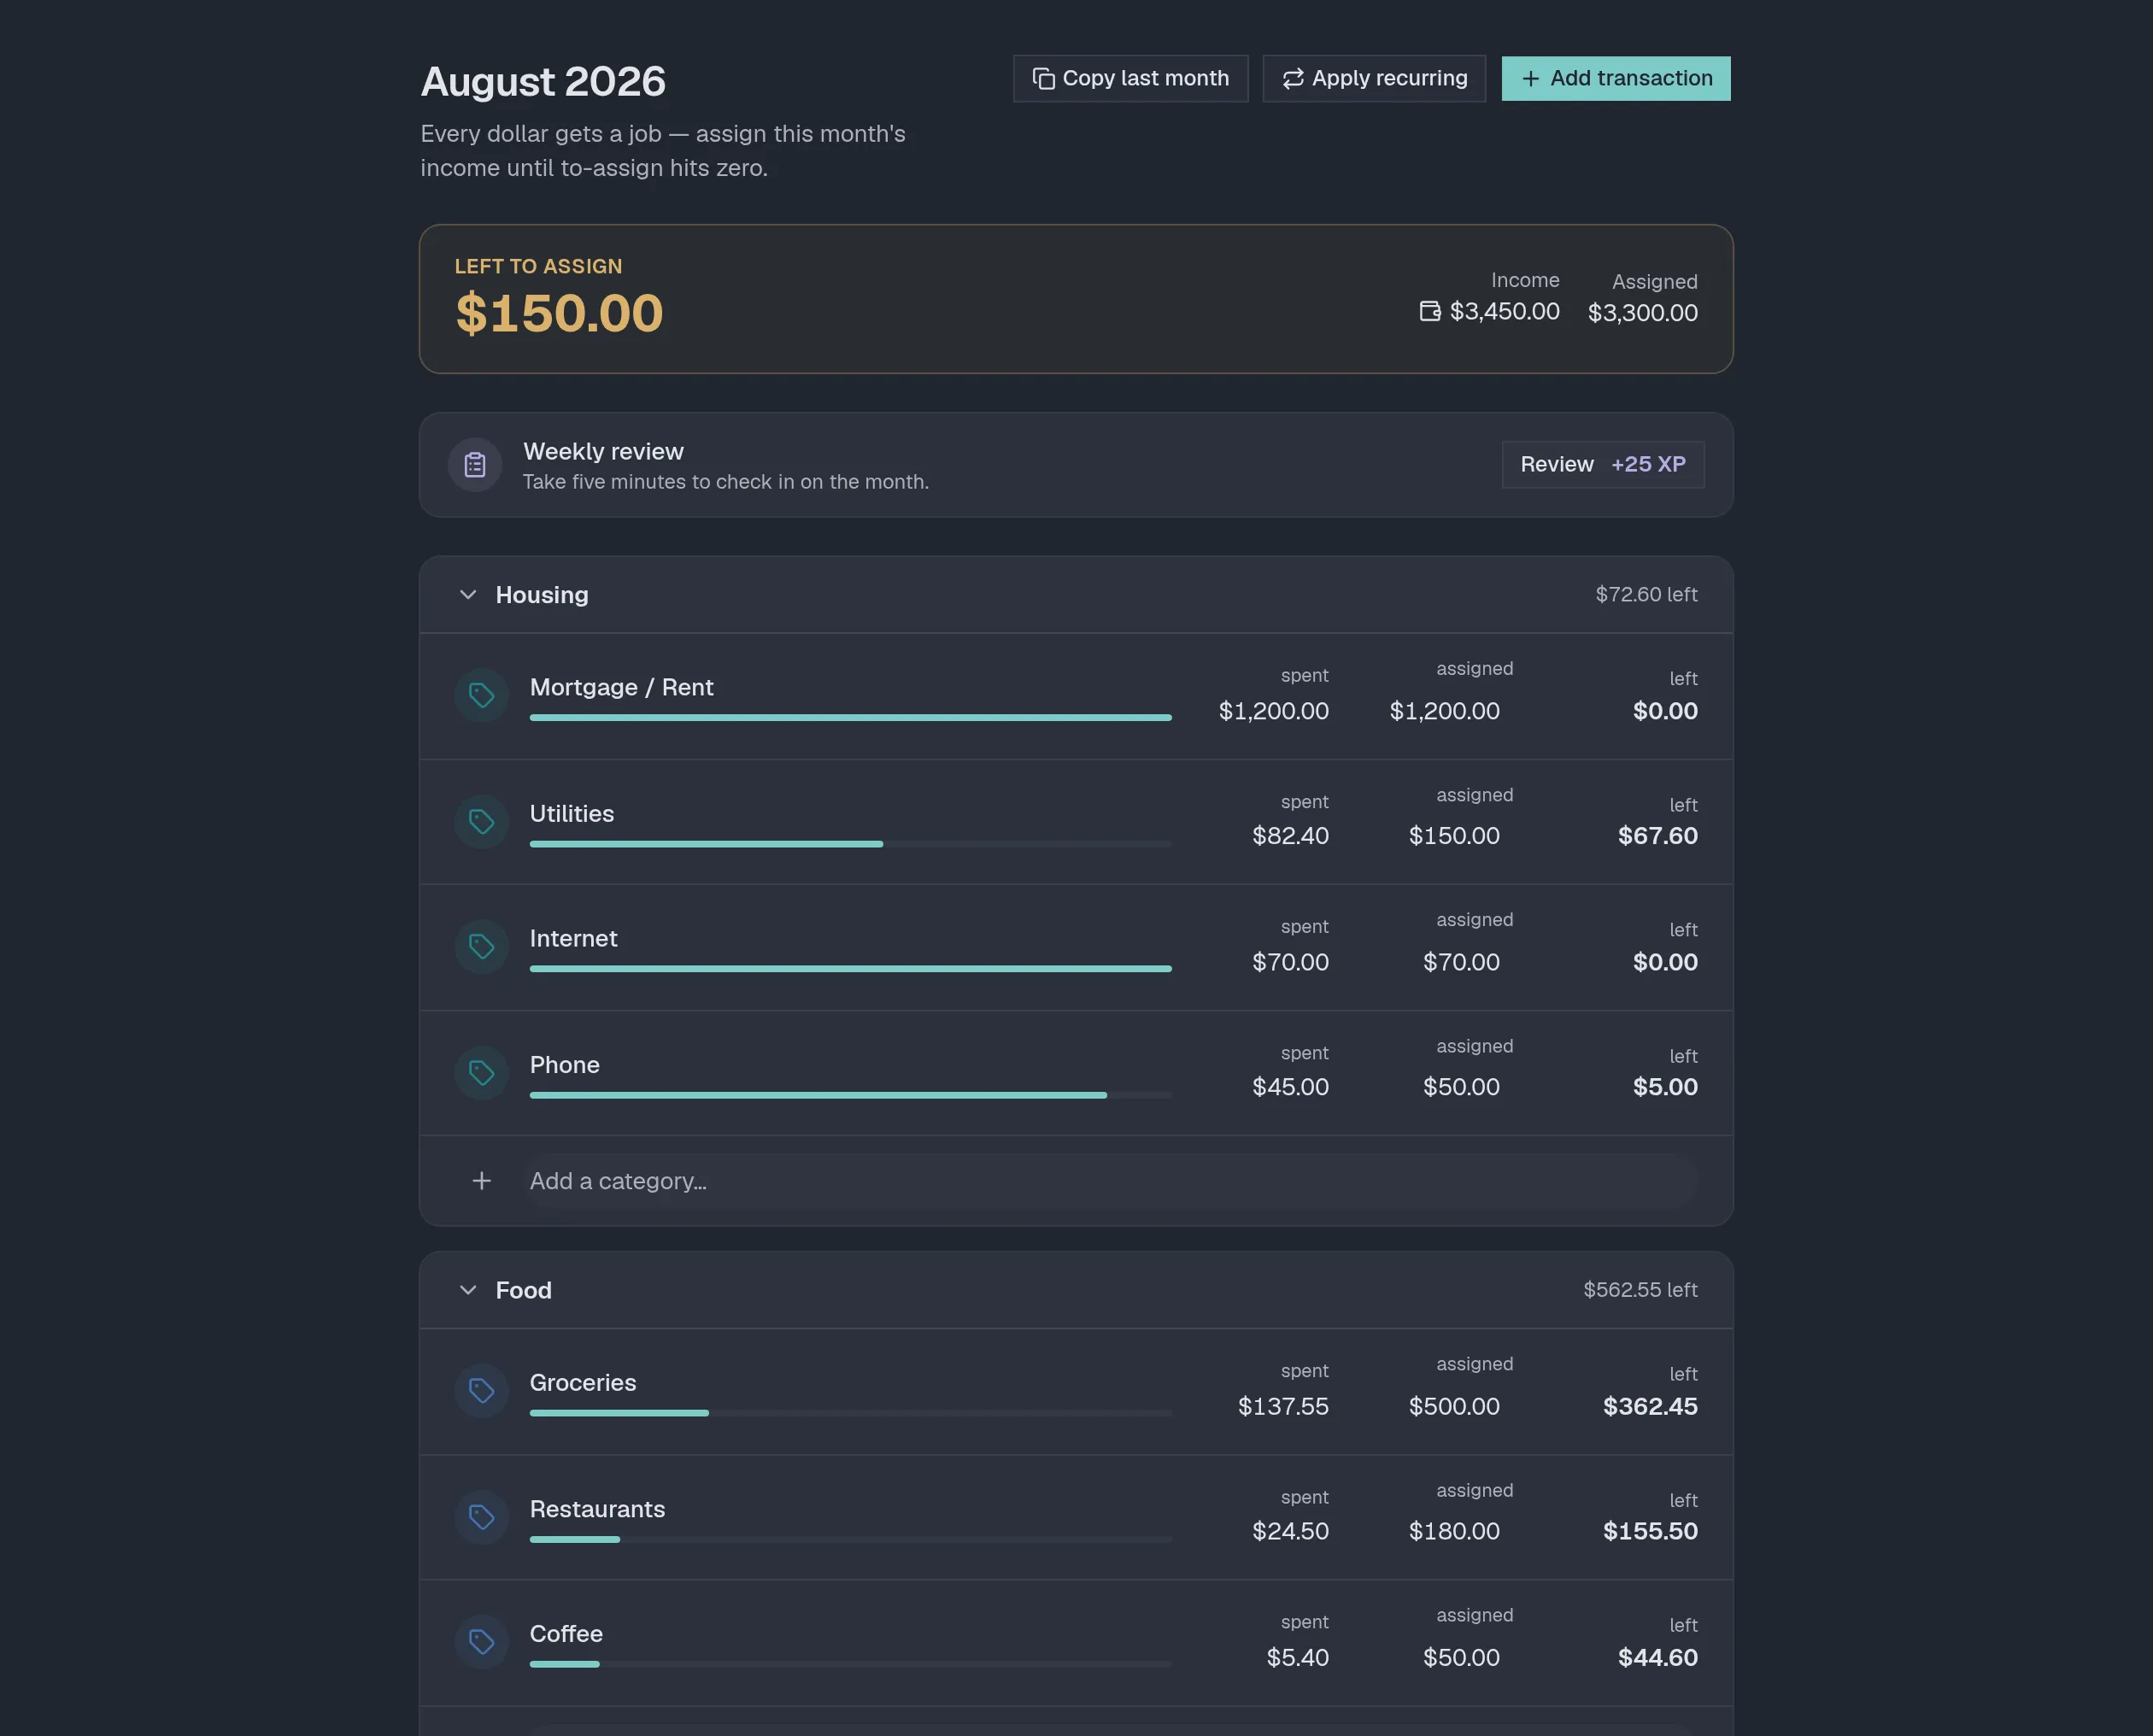Click the Internet category name
Image resolution: width=2153 pixels, height=1736 pixels.
(573, 938)
